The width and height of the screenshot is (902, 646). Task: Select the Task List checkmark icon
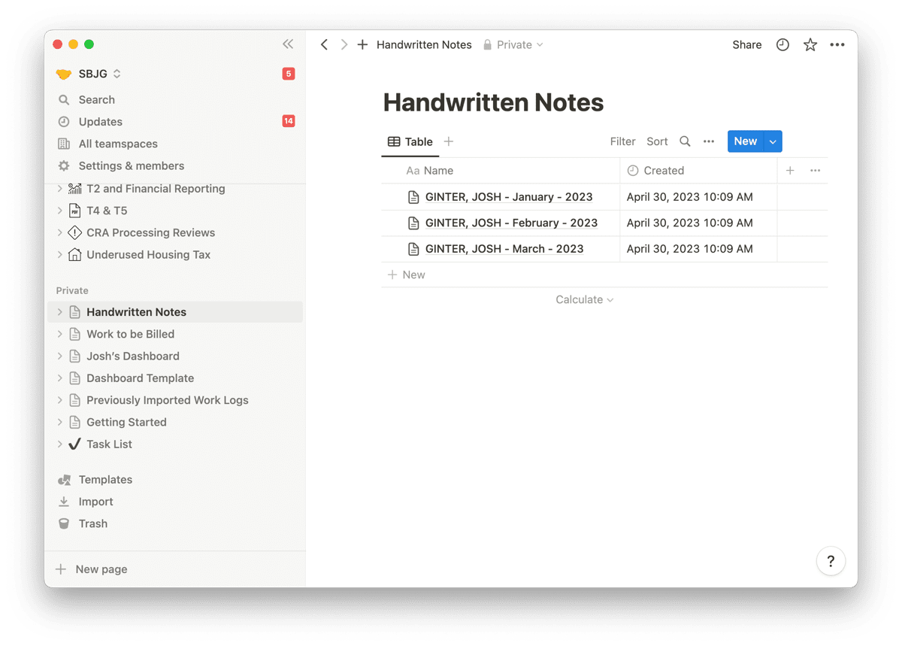tap(74, 444)
